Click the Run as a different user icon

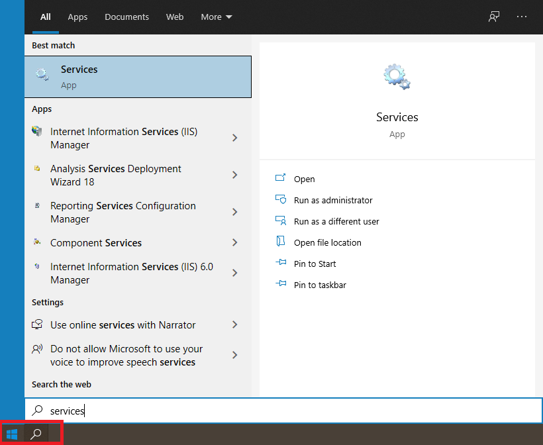(281, 221)
